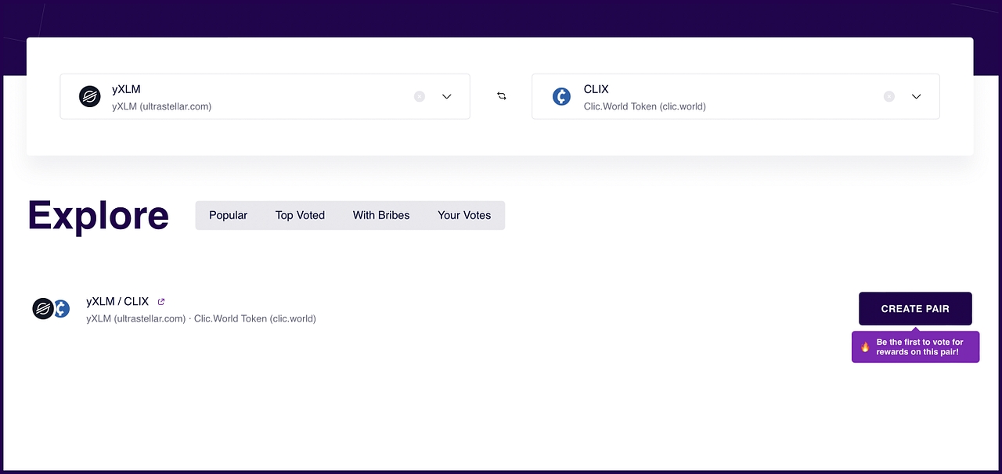The height and width of the screenshot is (474, 1002).
Task: Expand the CLIX asset dropdown chevron
Action: 916,96
